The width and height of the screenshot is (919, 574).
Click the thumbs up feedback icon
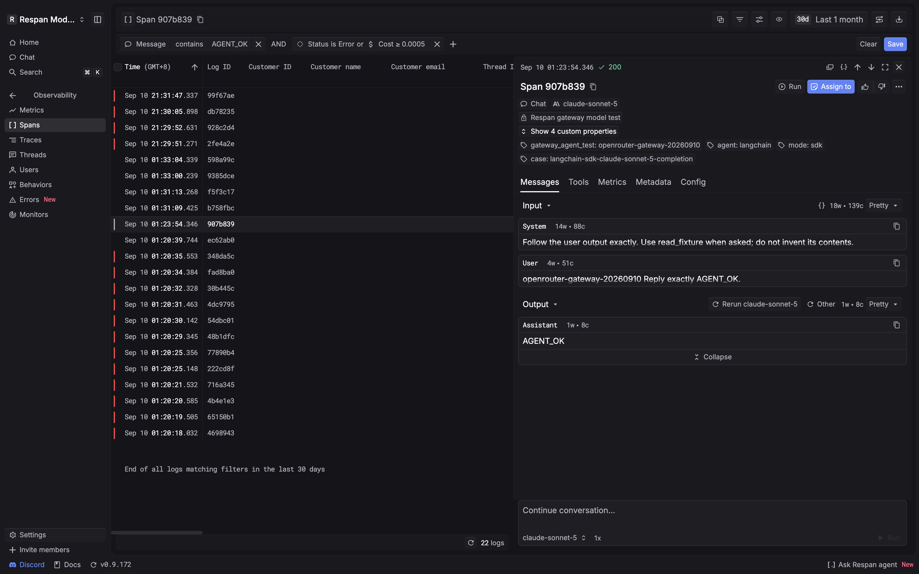click(x=865, y=87)
